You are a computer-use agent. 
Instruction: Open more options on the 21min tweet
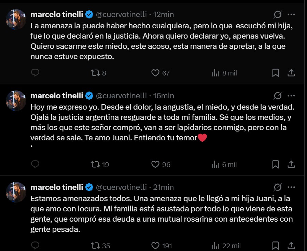291,187
